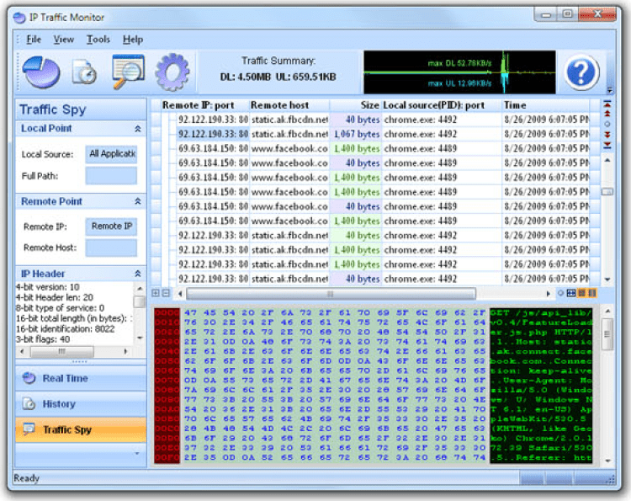Viewport: 631px width, 501px height.
Task: Jump to top using the red arrow icon
Action: point(607,104)
